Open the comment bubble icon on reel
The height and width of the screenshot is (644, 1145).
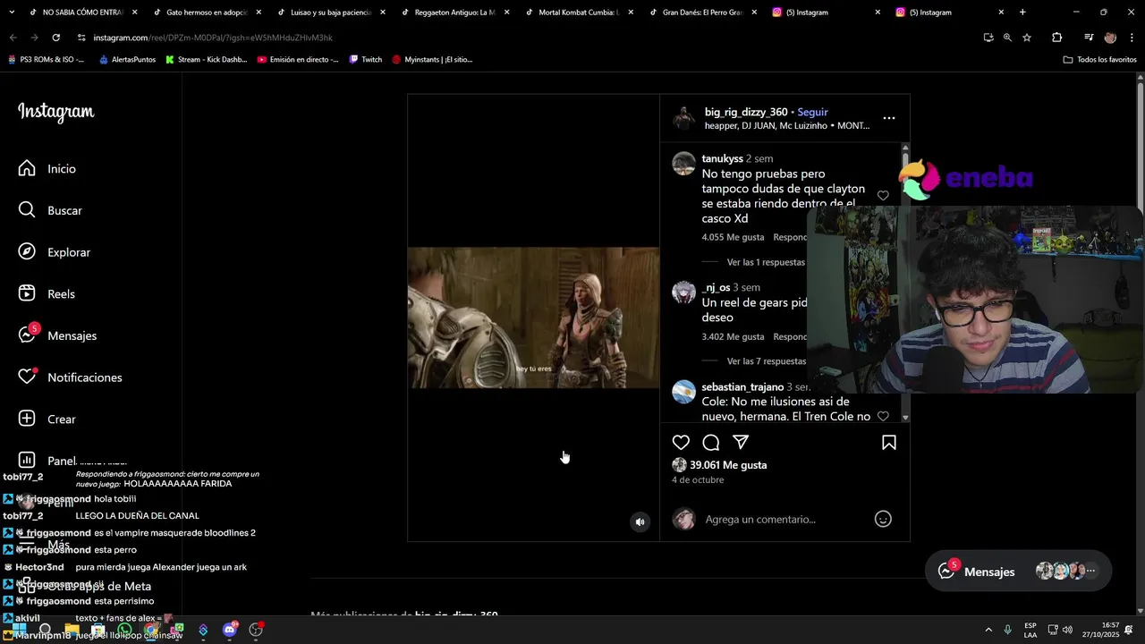711,443
